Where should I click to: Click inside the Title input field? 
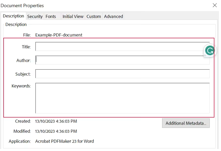pos(122,46)
